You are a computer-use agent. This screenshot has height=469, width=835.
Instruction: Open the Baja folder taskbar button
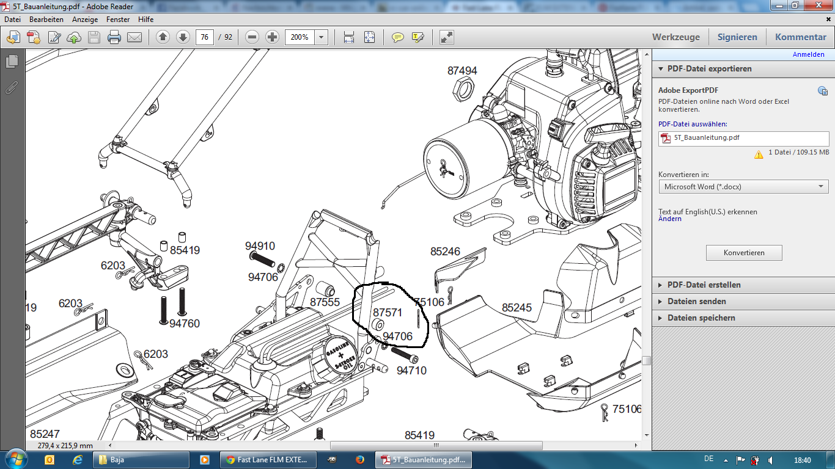click(x=141, y=460)
